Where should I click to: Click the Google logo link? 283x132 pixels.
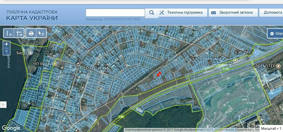tap(11, 128)
